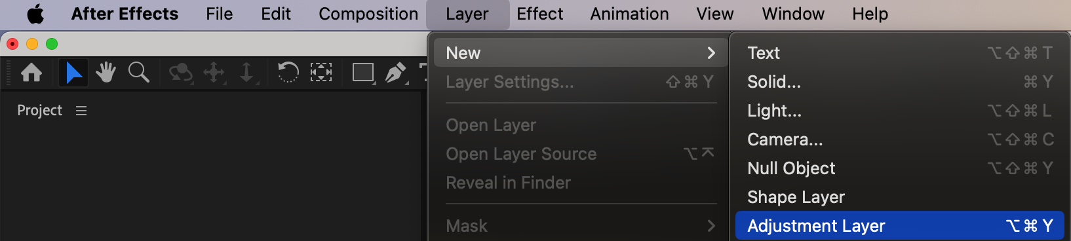1071x241 pixels.
Task: Select the Orbit camera tool
Action: [180, 72]
